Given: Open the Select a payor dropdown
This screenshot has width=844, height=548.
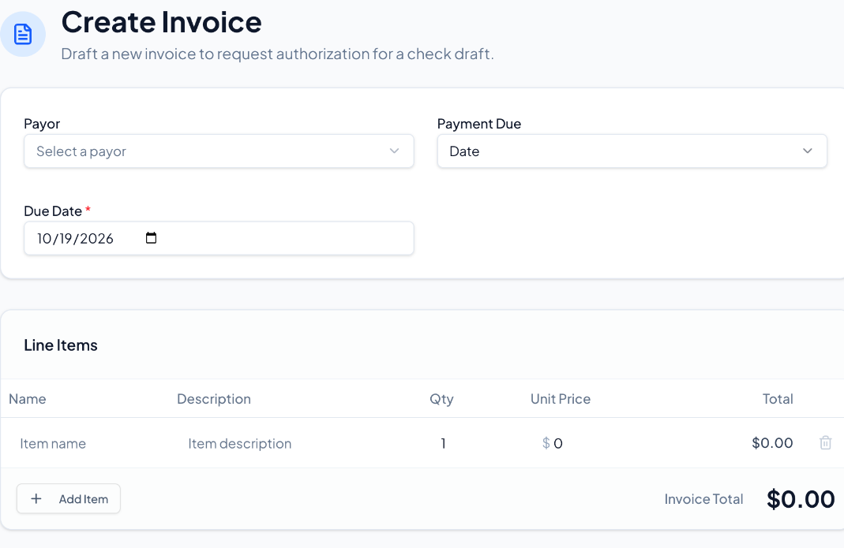Looking at the screenshot, I should [219, 151].
